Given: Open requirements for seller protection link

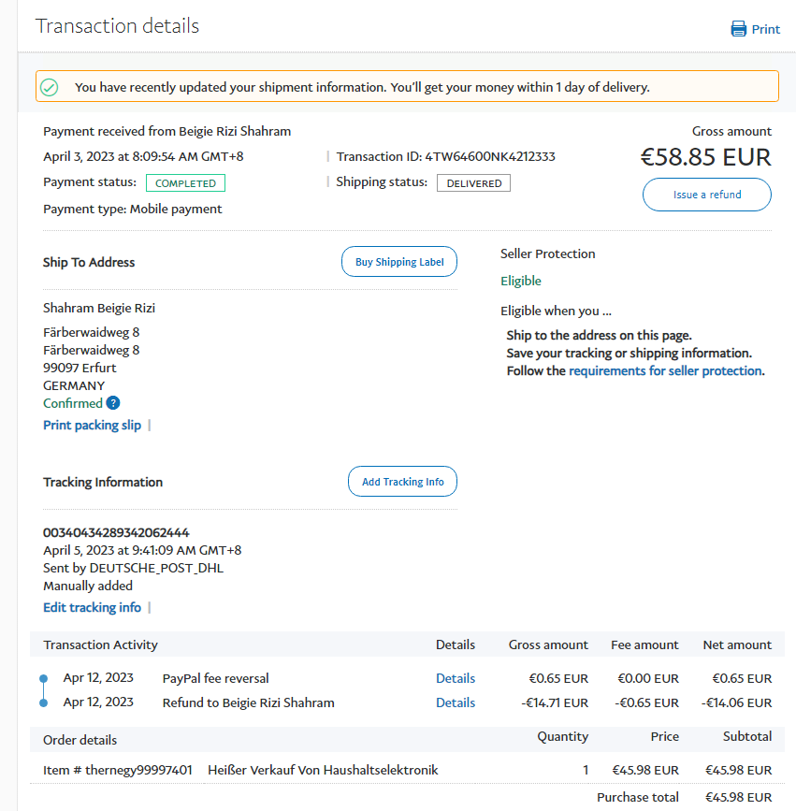Looking at the screenshot, I should pos(665,370).
